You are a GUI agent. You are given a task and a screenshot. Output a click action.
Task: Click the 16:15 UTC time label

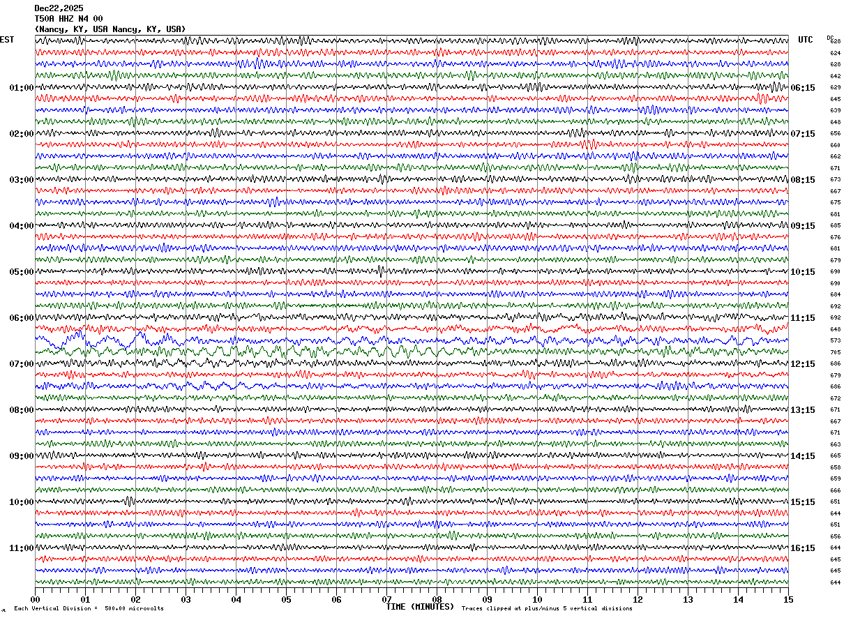(x=803, y=548)
